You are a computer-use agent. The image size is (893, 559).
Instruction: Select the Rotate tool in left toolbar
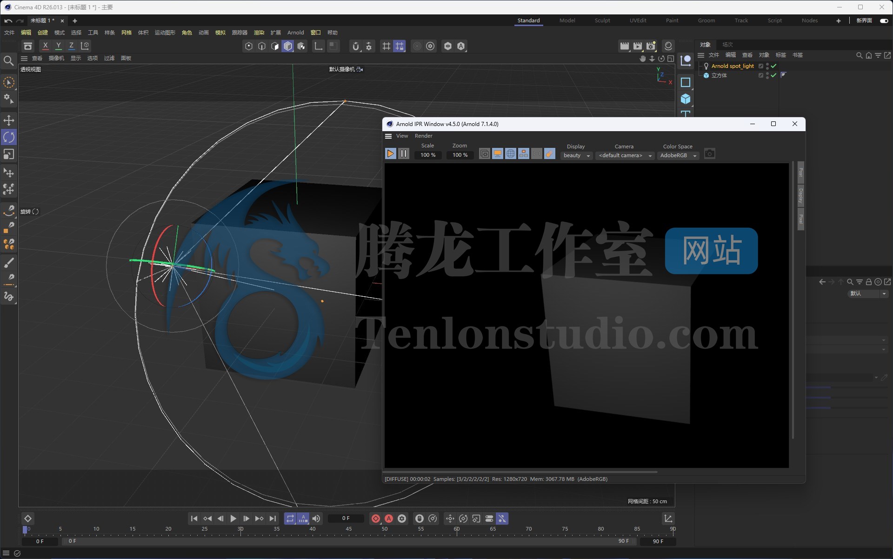point(9,137)
